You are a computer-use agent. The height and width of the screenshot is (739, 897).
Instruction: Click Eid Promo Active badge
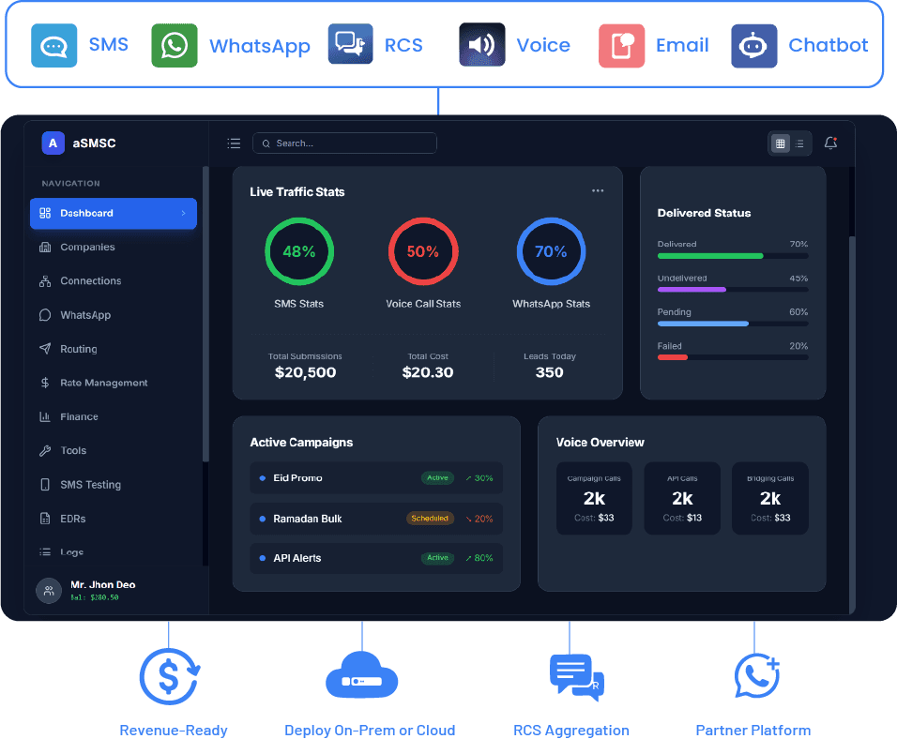pos(437,478)
